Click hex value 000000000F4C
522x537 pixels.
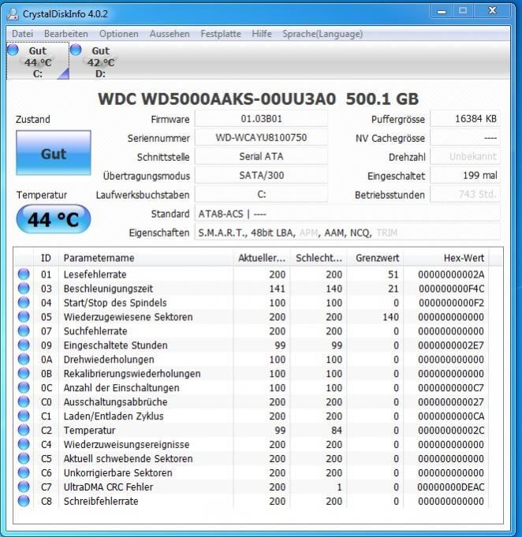click(x=451, y=289)
